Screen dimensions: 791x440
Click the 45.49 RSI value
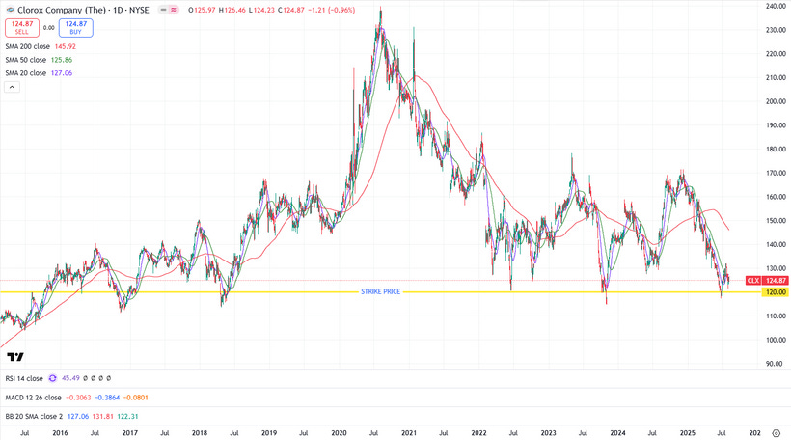(70, 378)
